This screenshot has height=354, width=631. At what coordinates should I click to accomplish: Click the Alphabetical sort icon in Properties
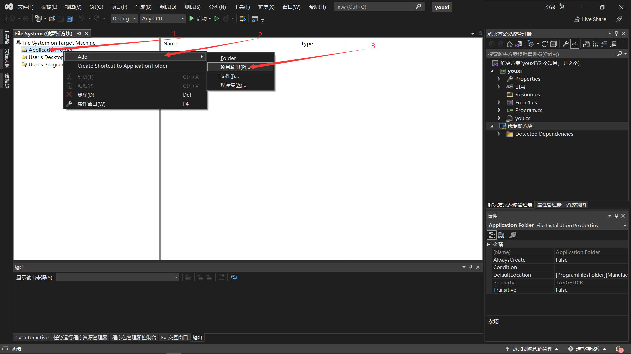pyautogui.click(x=501, y=235)
